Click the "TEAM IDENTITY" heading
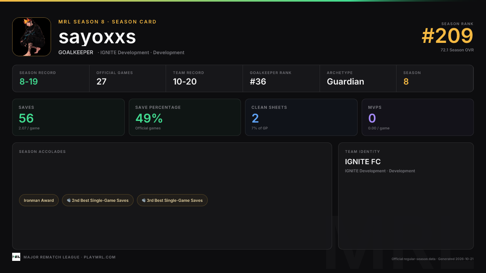 [362, 152]
